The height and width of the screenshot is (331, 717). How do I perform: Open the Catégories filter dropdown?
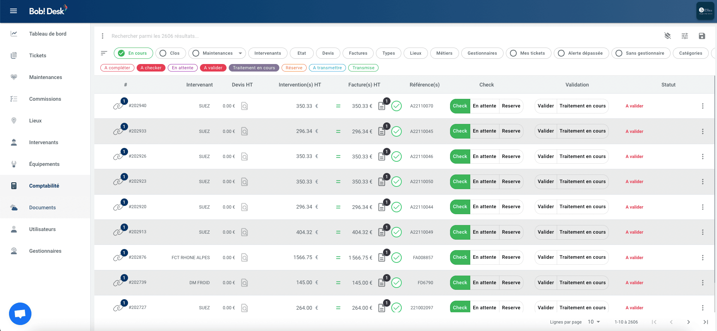(691, 53)
